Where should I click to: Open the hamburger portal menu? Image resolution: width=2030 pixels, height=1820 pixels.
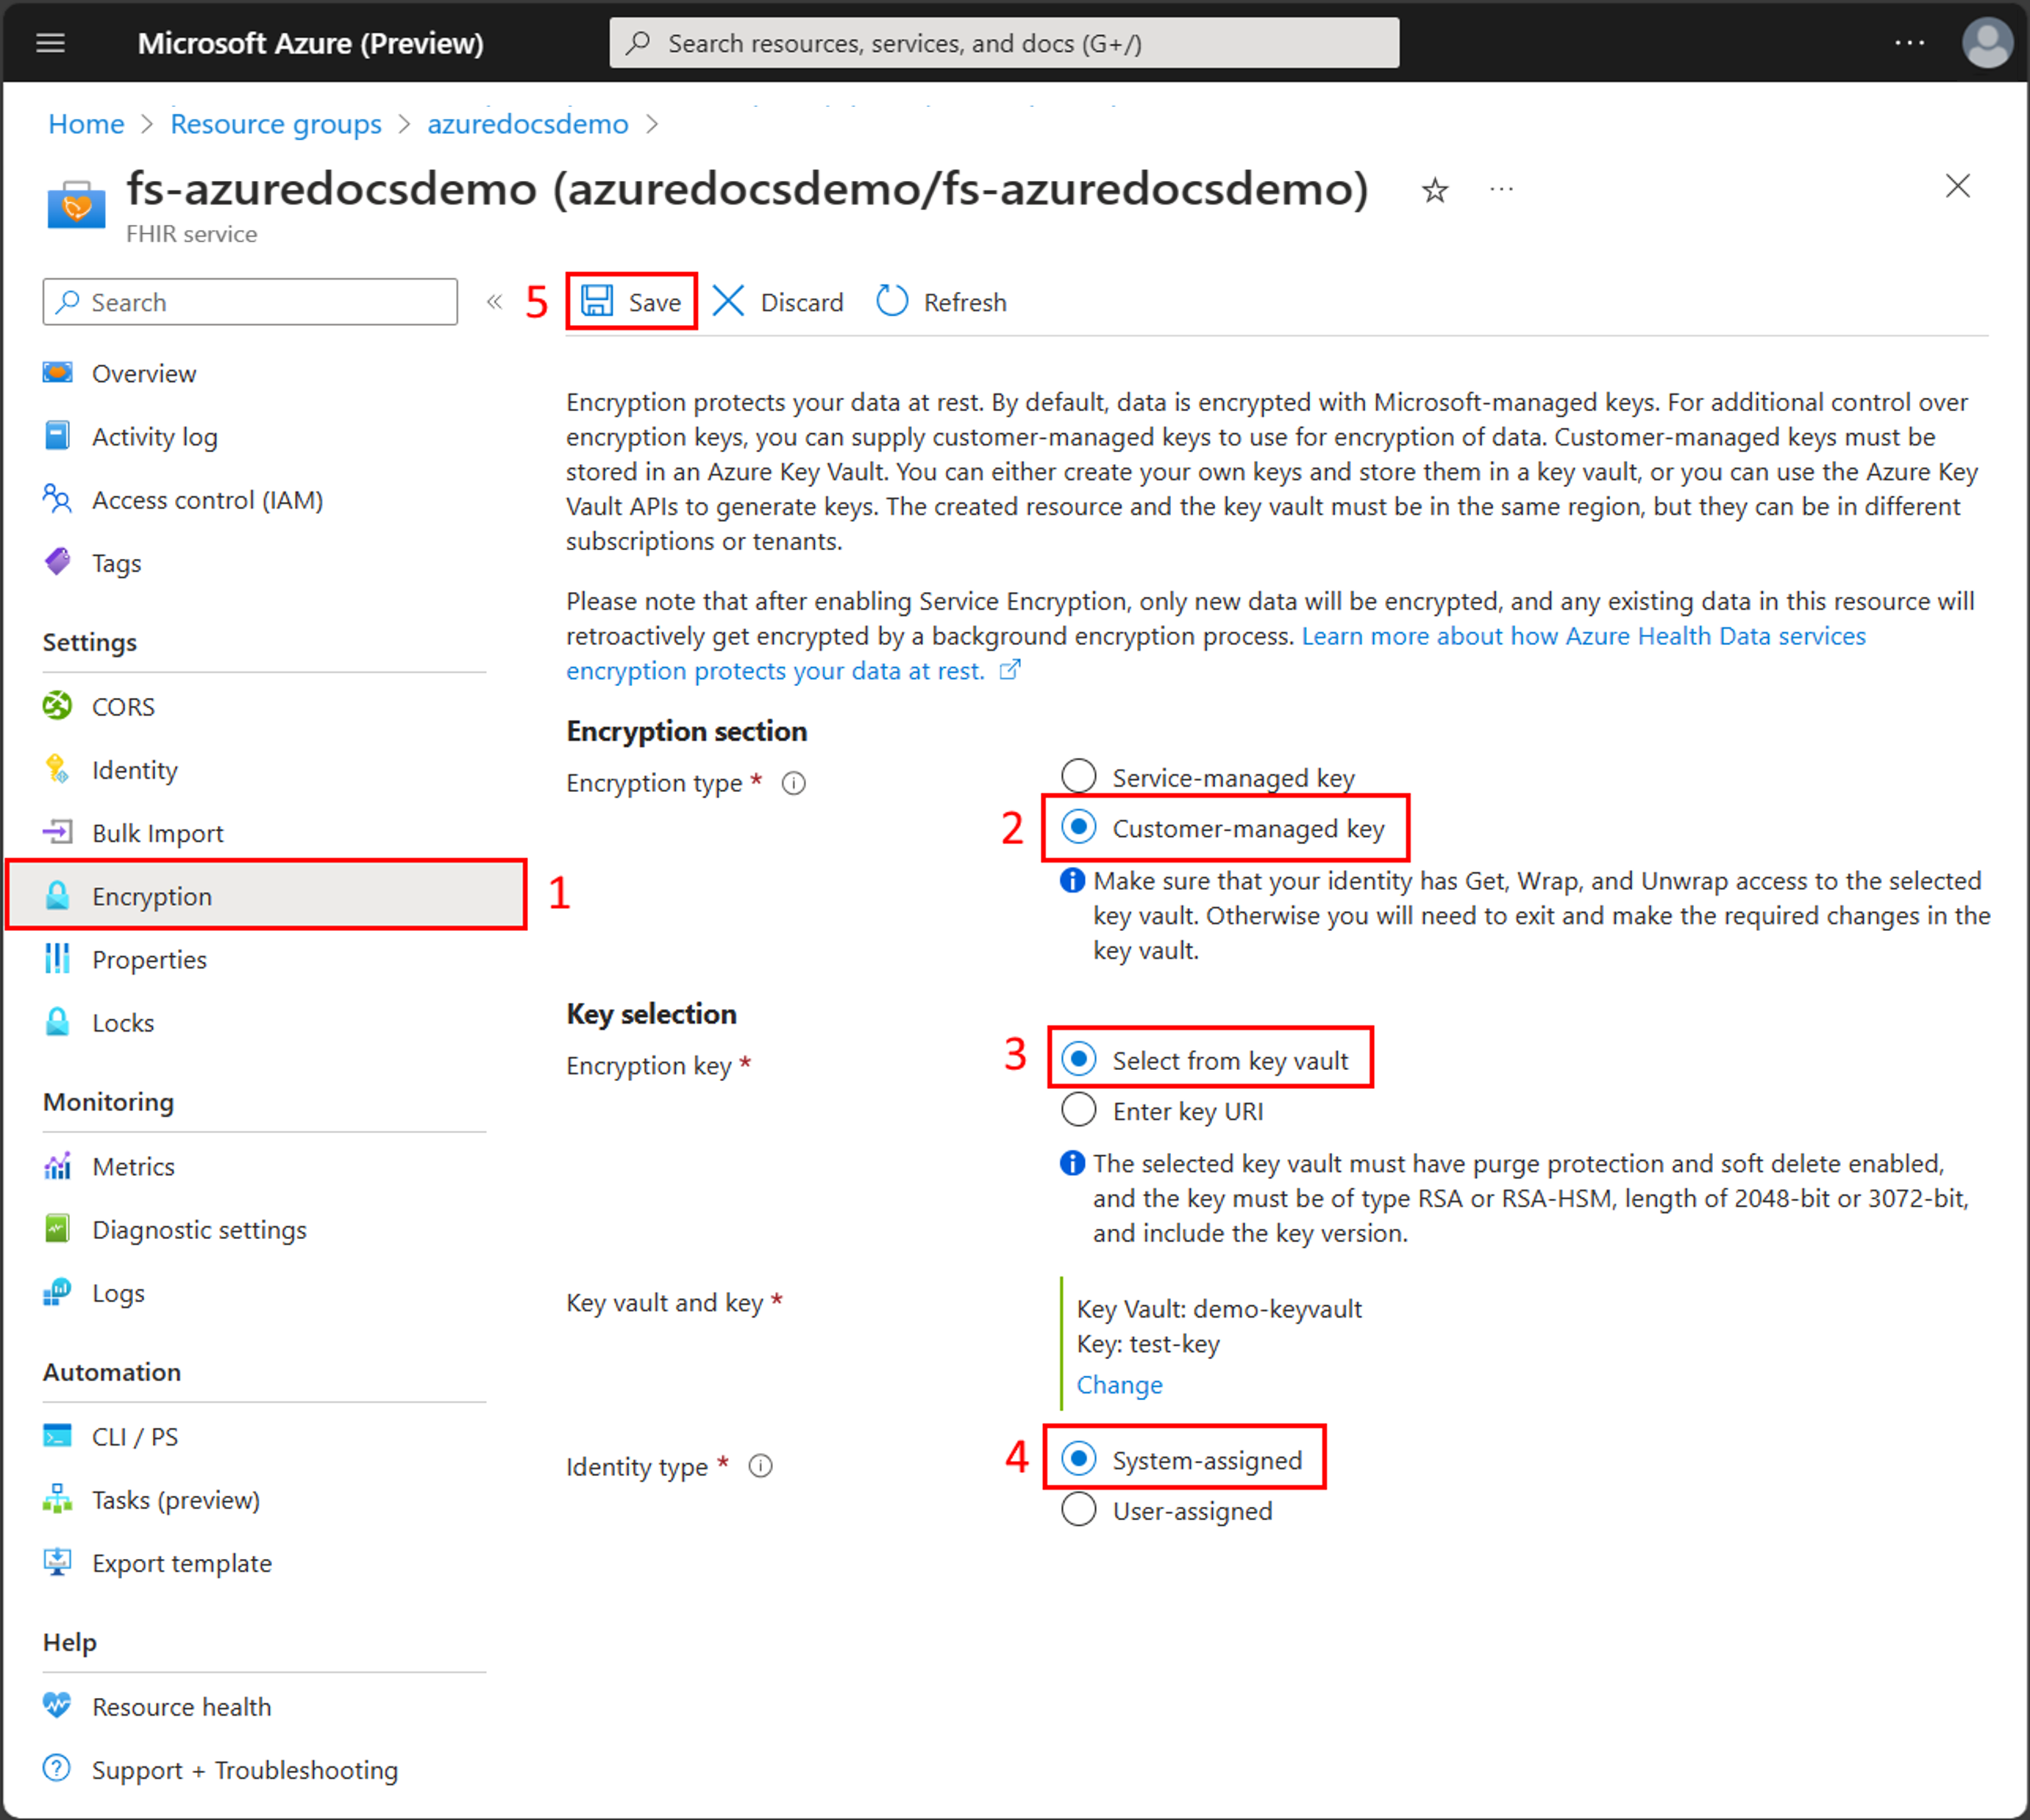pos(51,43)
